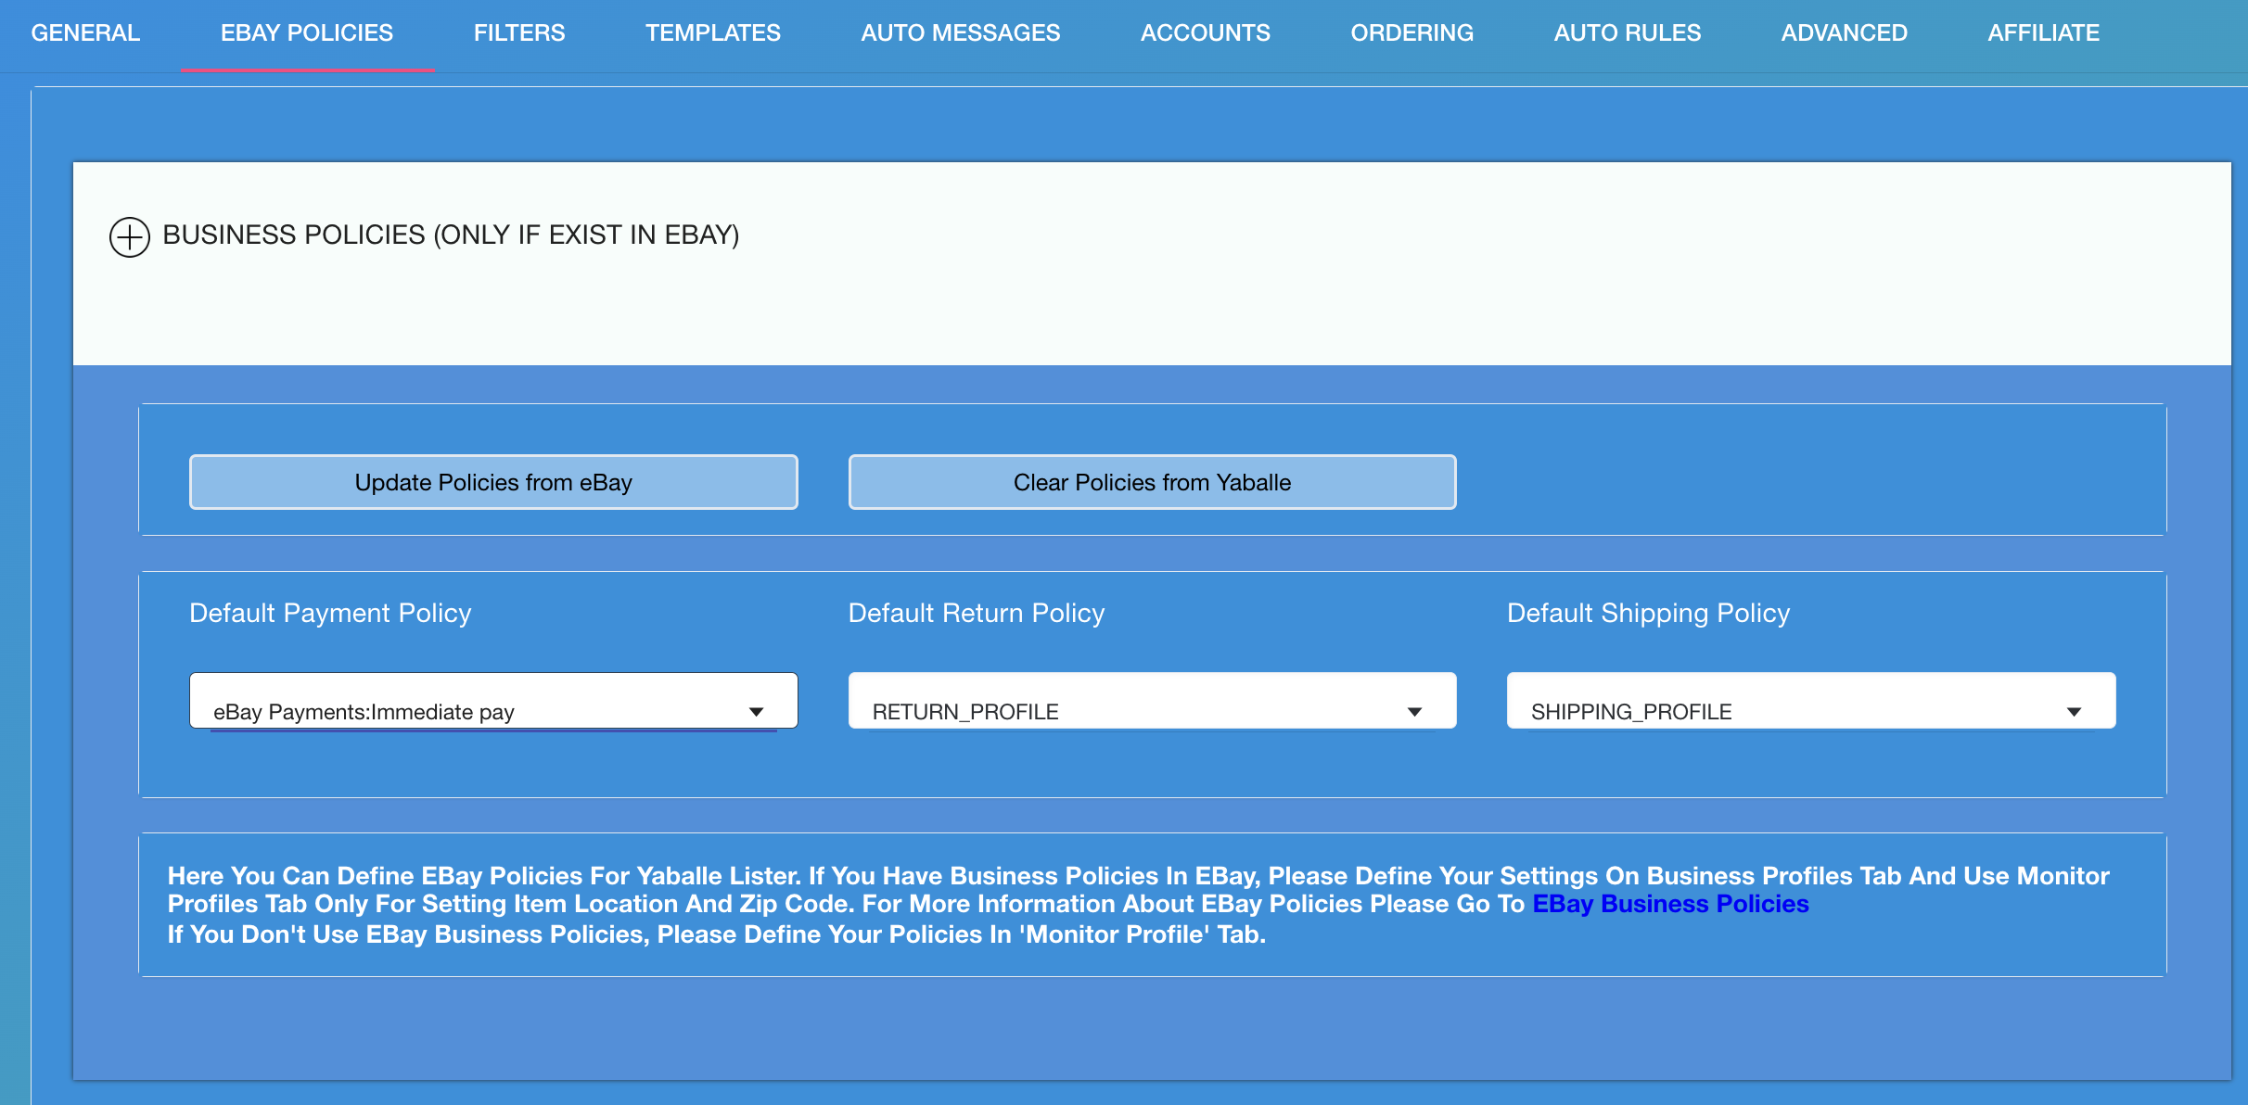Open Default Return Policy dropdown arrow
This screenshot has height=1105, width=2248.
point(1414,712)
